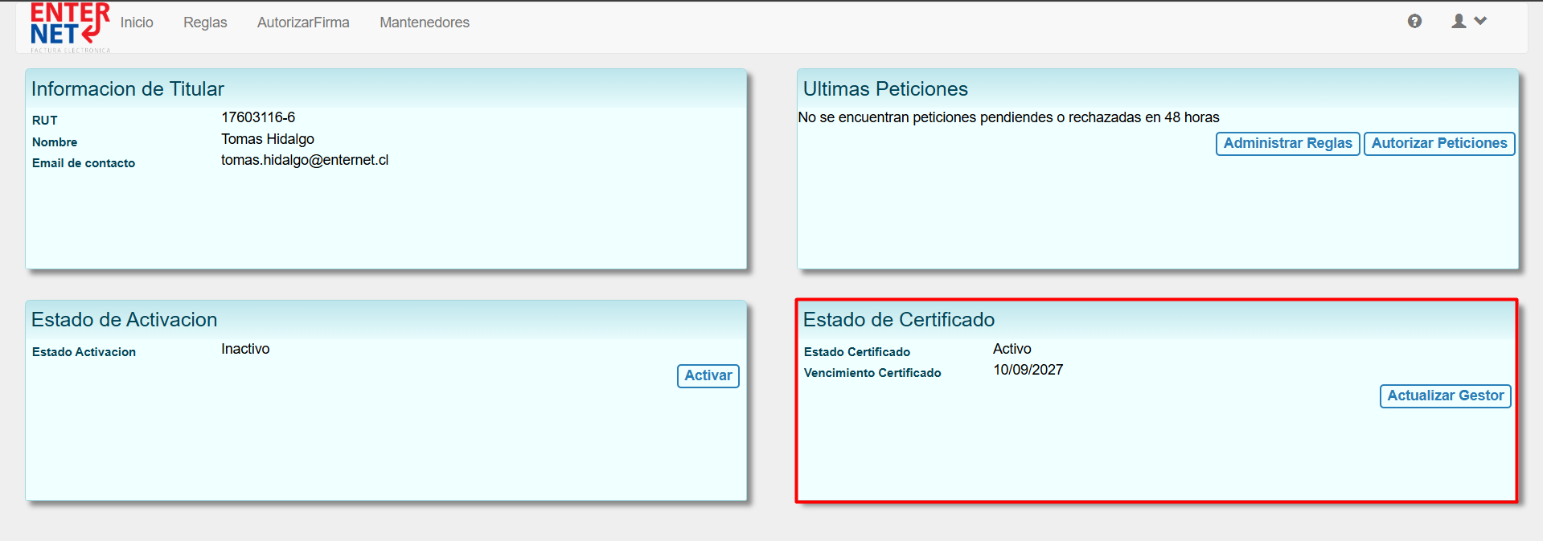Expand the chevron next to user icon
1543x541 pixels.
(1480, 22)
